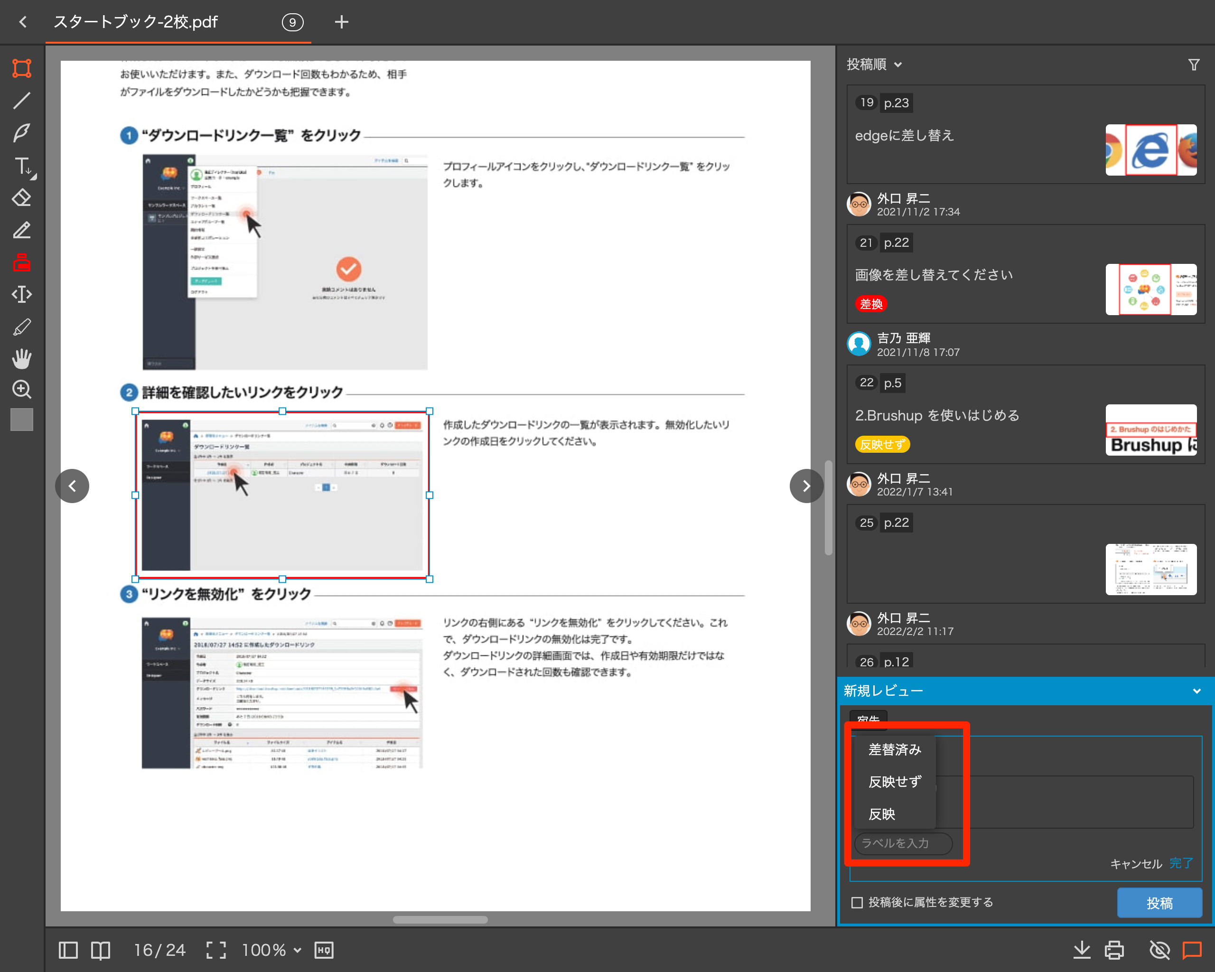The height and width of the screenshot is (972, 1215).
Task: Click the print icon
Action: (1114, 950)
